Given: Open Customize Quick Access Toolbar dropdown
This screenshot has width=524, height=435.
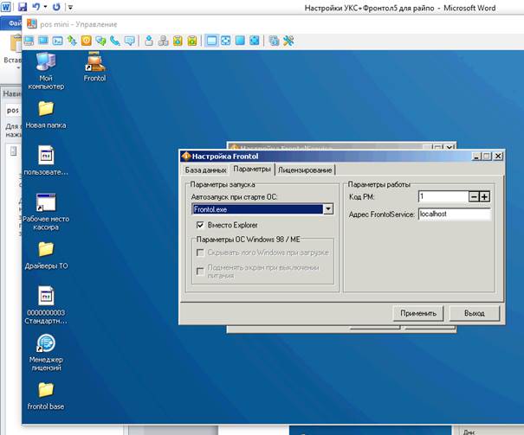Looking at the screenshot, I should tap(70, 7).
